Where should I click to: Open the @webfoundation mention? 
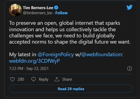pyautogui.click(x=101, y=55)
